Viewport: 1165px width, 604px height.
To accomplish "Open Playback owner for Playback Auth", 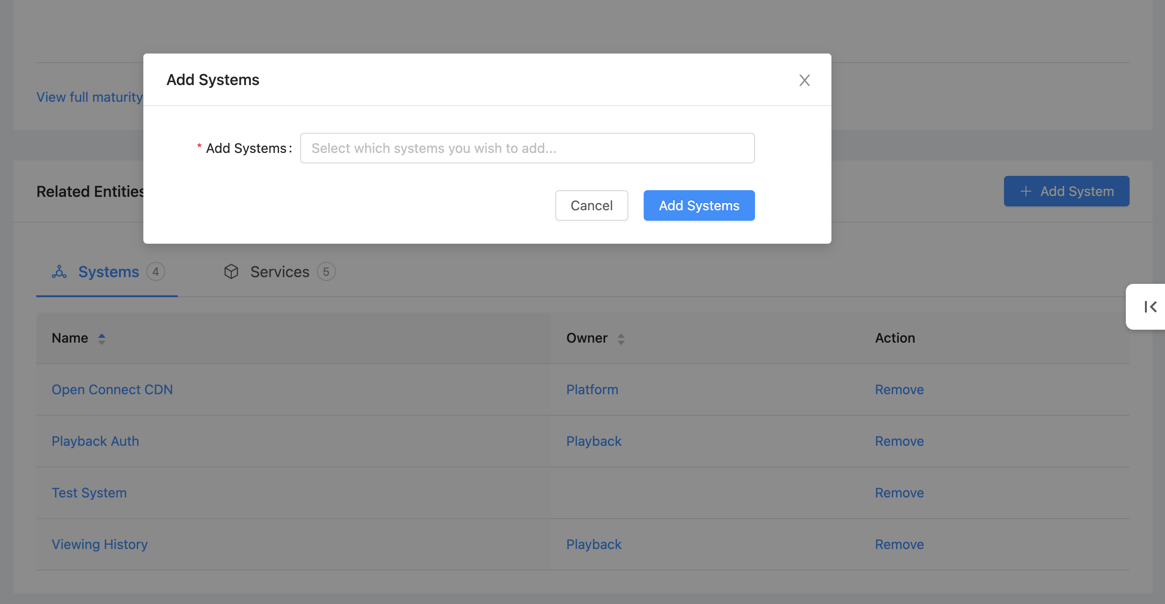I will [x=594, y=441].
